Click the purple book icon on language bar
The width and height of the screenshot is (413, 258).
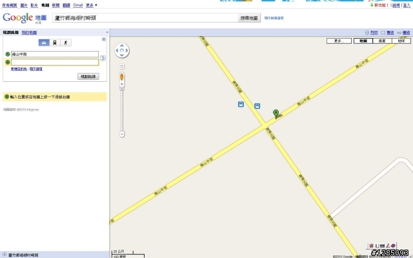393,246
